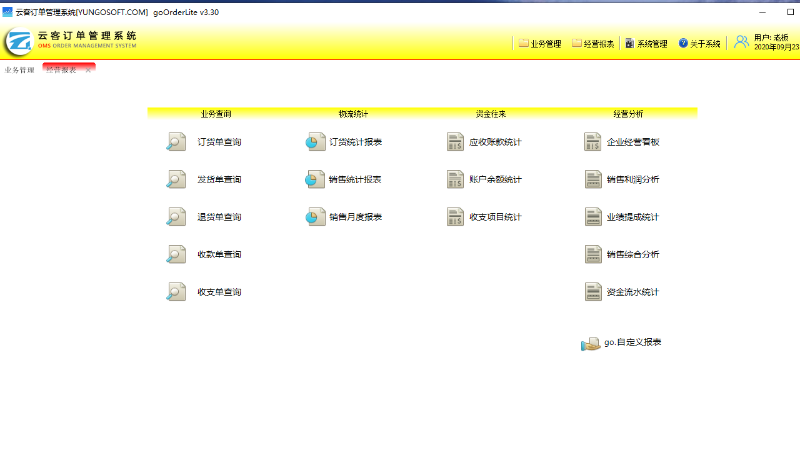Screen dimensions: 800x450
Task: Close the 经营报表 tab
Action: [88, 70]
